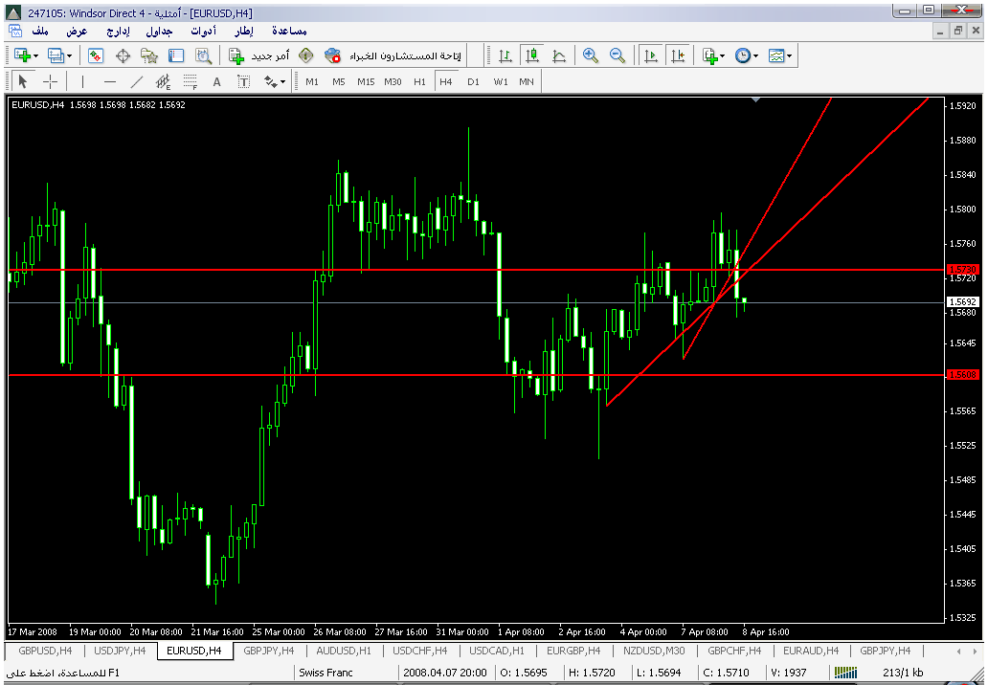Toggle Chart Shift icon
The height and width of the screenshot is (685, 988).
point(678,56)
